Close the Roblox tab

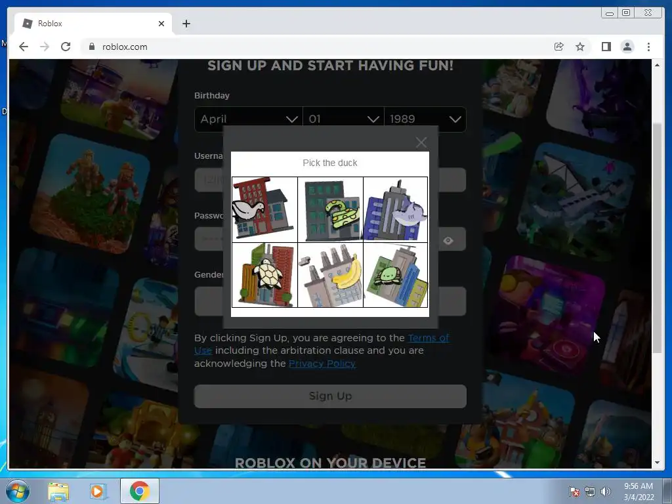click(x=161, y=24)
